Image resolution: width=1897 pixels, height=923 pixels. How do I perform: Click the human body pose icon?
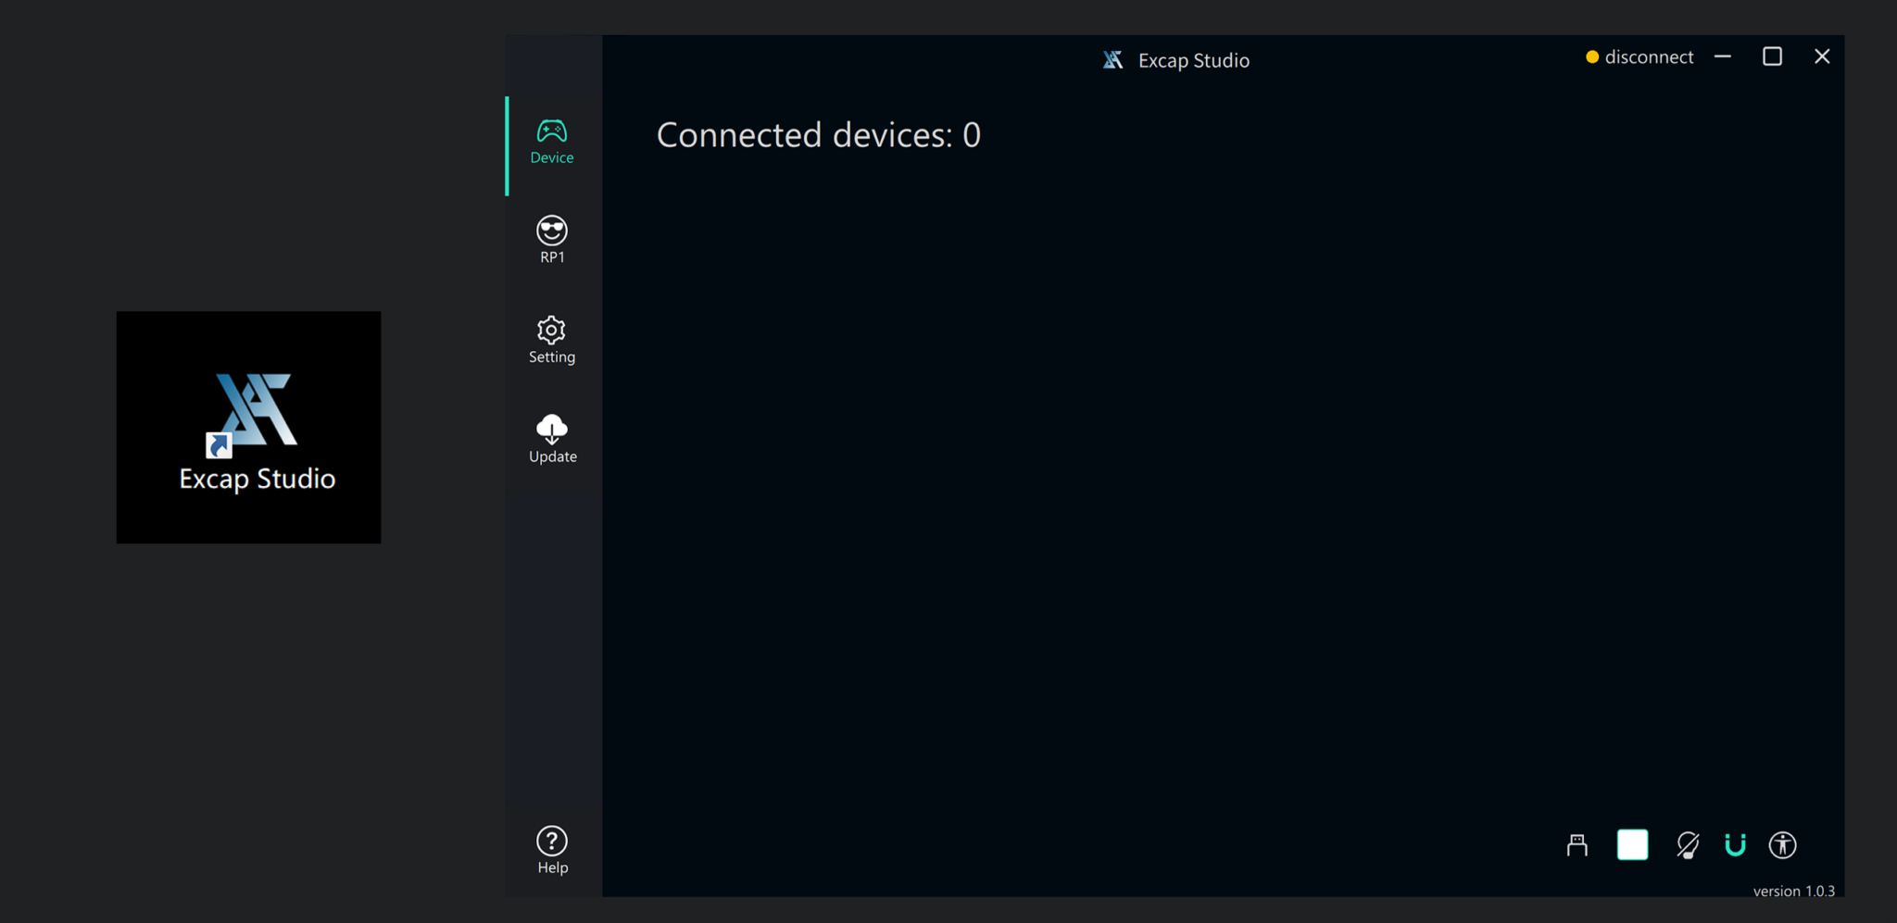click(1782, 845)
